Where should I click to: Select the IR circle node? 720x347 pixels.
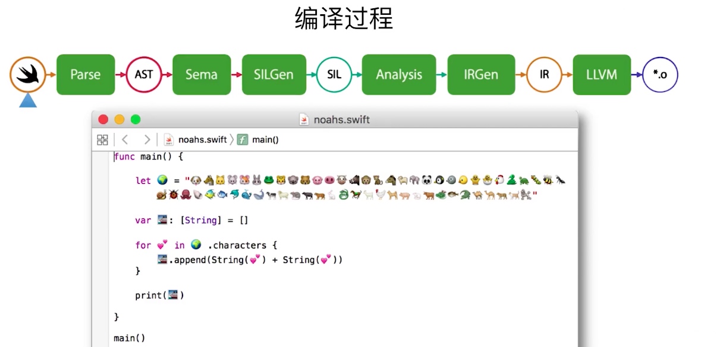pos(544,75)
